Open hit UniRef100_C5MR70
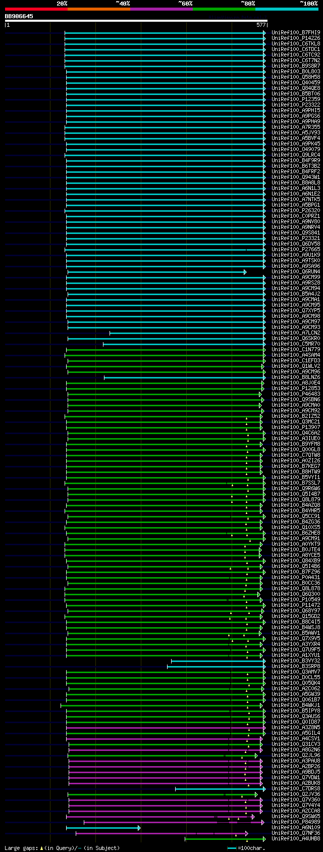Image resolution: width=323 pixels, height=852 pixels. [x=296, y=344]
